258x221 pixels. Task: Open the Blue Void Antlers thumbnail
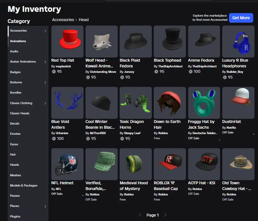[67, 103]
